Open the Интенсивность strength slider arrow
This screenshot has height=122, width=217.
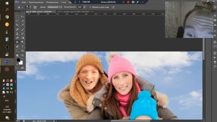pos(84,7)
